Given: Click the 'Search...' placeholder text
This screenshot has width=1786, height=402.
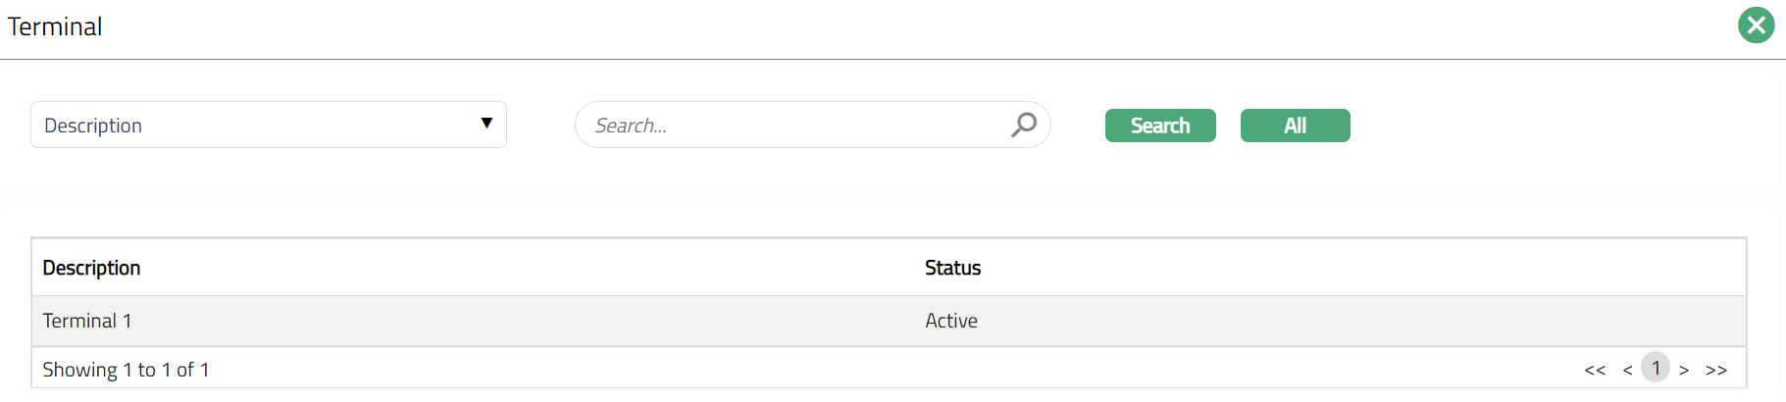Looking at the screenshot, I should point(631,126).
